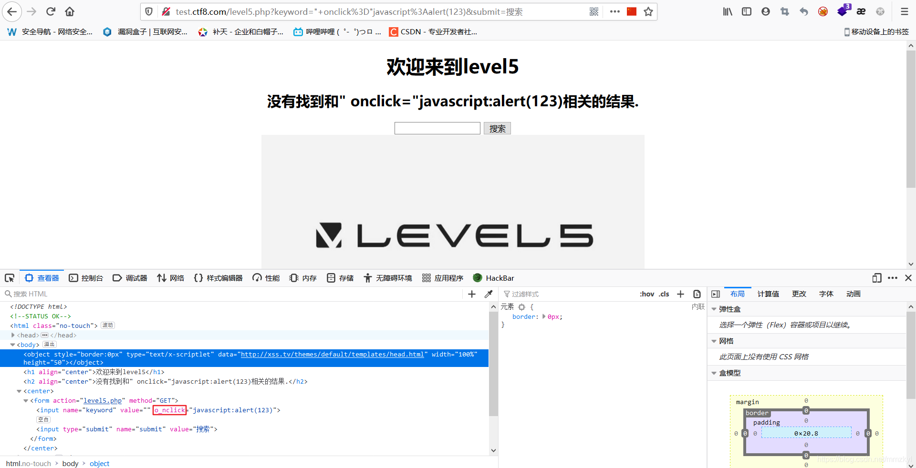Expand the head ellipsis badge
The image size is (916, 468).
pyautogui.click(x=45, y=335)
